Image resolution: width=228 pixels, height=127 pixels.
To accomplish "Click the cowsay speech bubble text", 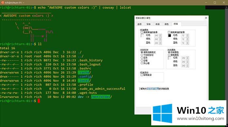I will click(26, 16).
